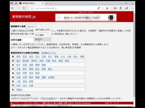Open the browser settings and more menu
Image resolution: width=145 pixels, height=108 pixels.
[x=132, y=8]
